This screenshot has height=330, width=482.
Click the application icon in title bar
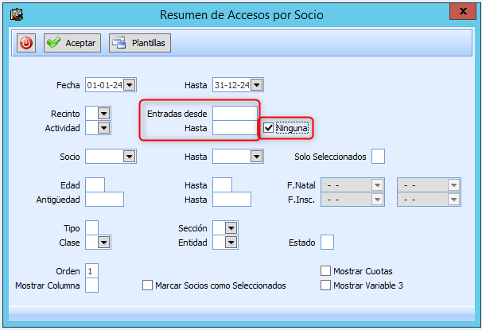point(14,14)
